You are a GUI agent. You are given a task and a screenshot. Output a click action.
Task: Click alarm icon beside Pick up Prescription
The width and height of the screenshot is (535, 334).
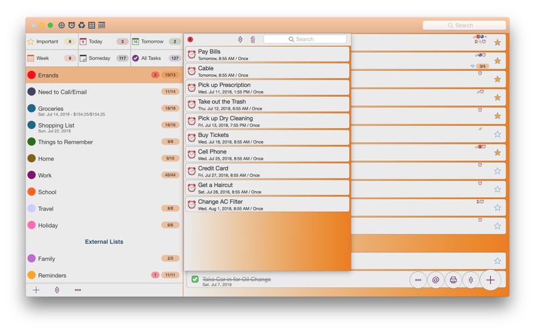pos(192,88)
